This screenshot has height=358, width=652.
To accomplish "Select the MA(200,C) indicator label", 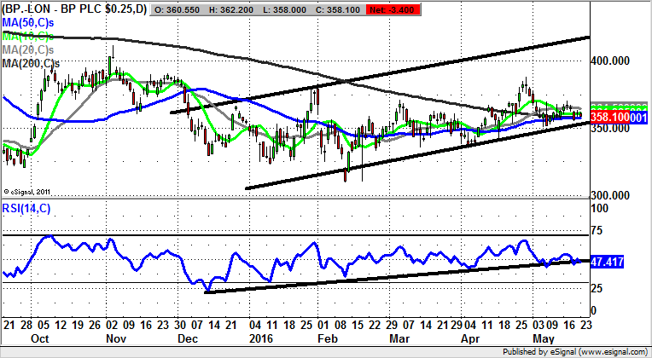I will (32, 64).
